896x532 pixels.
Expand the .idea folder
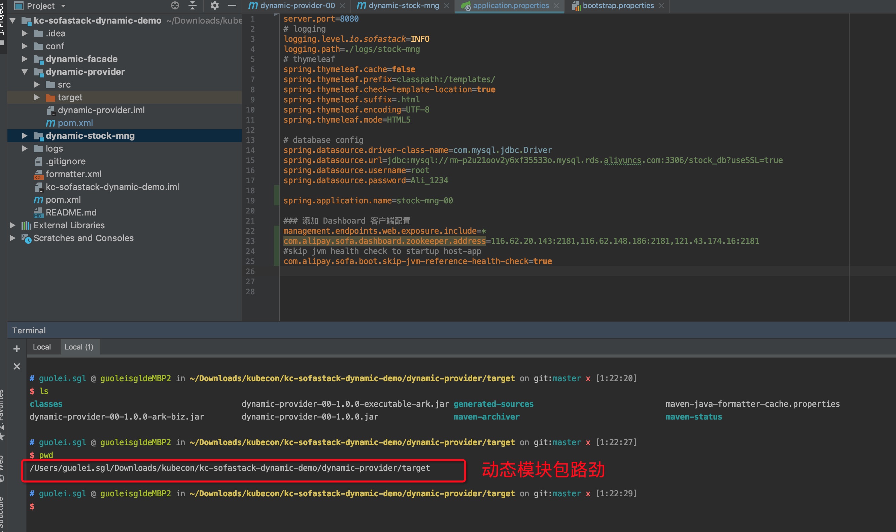[24, 33]
